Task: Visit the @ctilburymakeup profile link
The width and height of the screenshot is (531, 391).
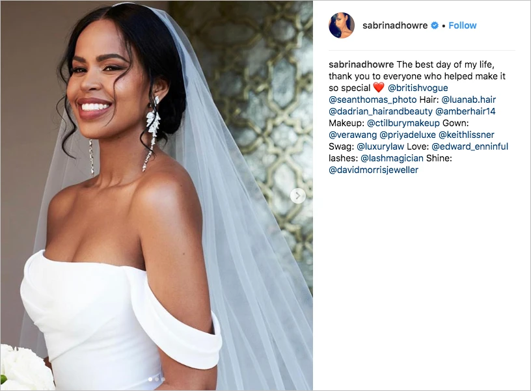Action: tap(403, 123)
